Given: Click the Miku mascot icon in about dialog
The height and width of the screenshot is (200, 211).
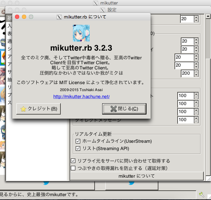Looking at the screenshot, I should (81, 33).
